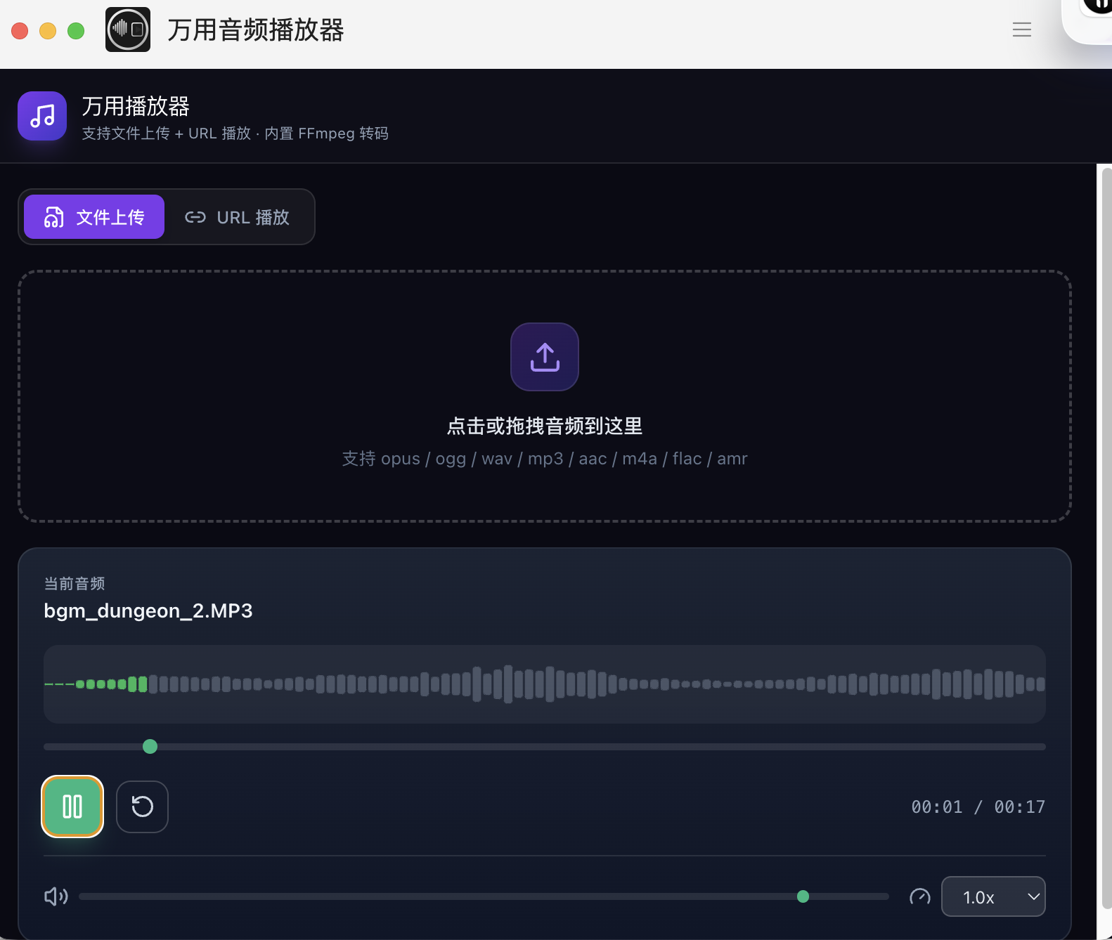This screenshot has width=1112, height=940.
Task: Open the 1.0x playback speed dropdown
Action: click(993, 897)
